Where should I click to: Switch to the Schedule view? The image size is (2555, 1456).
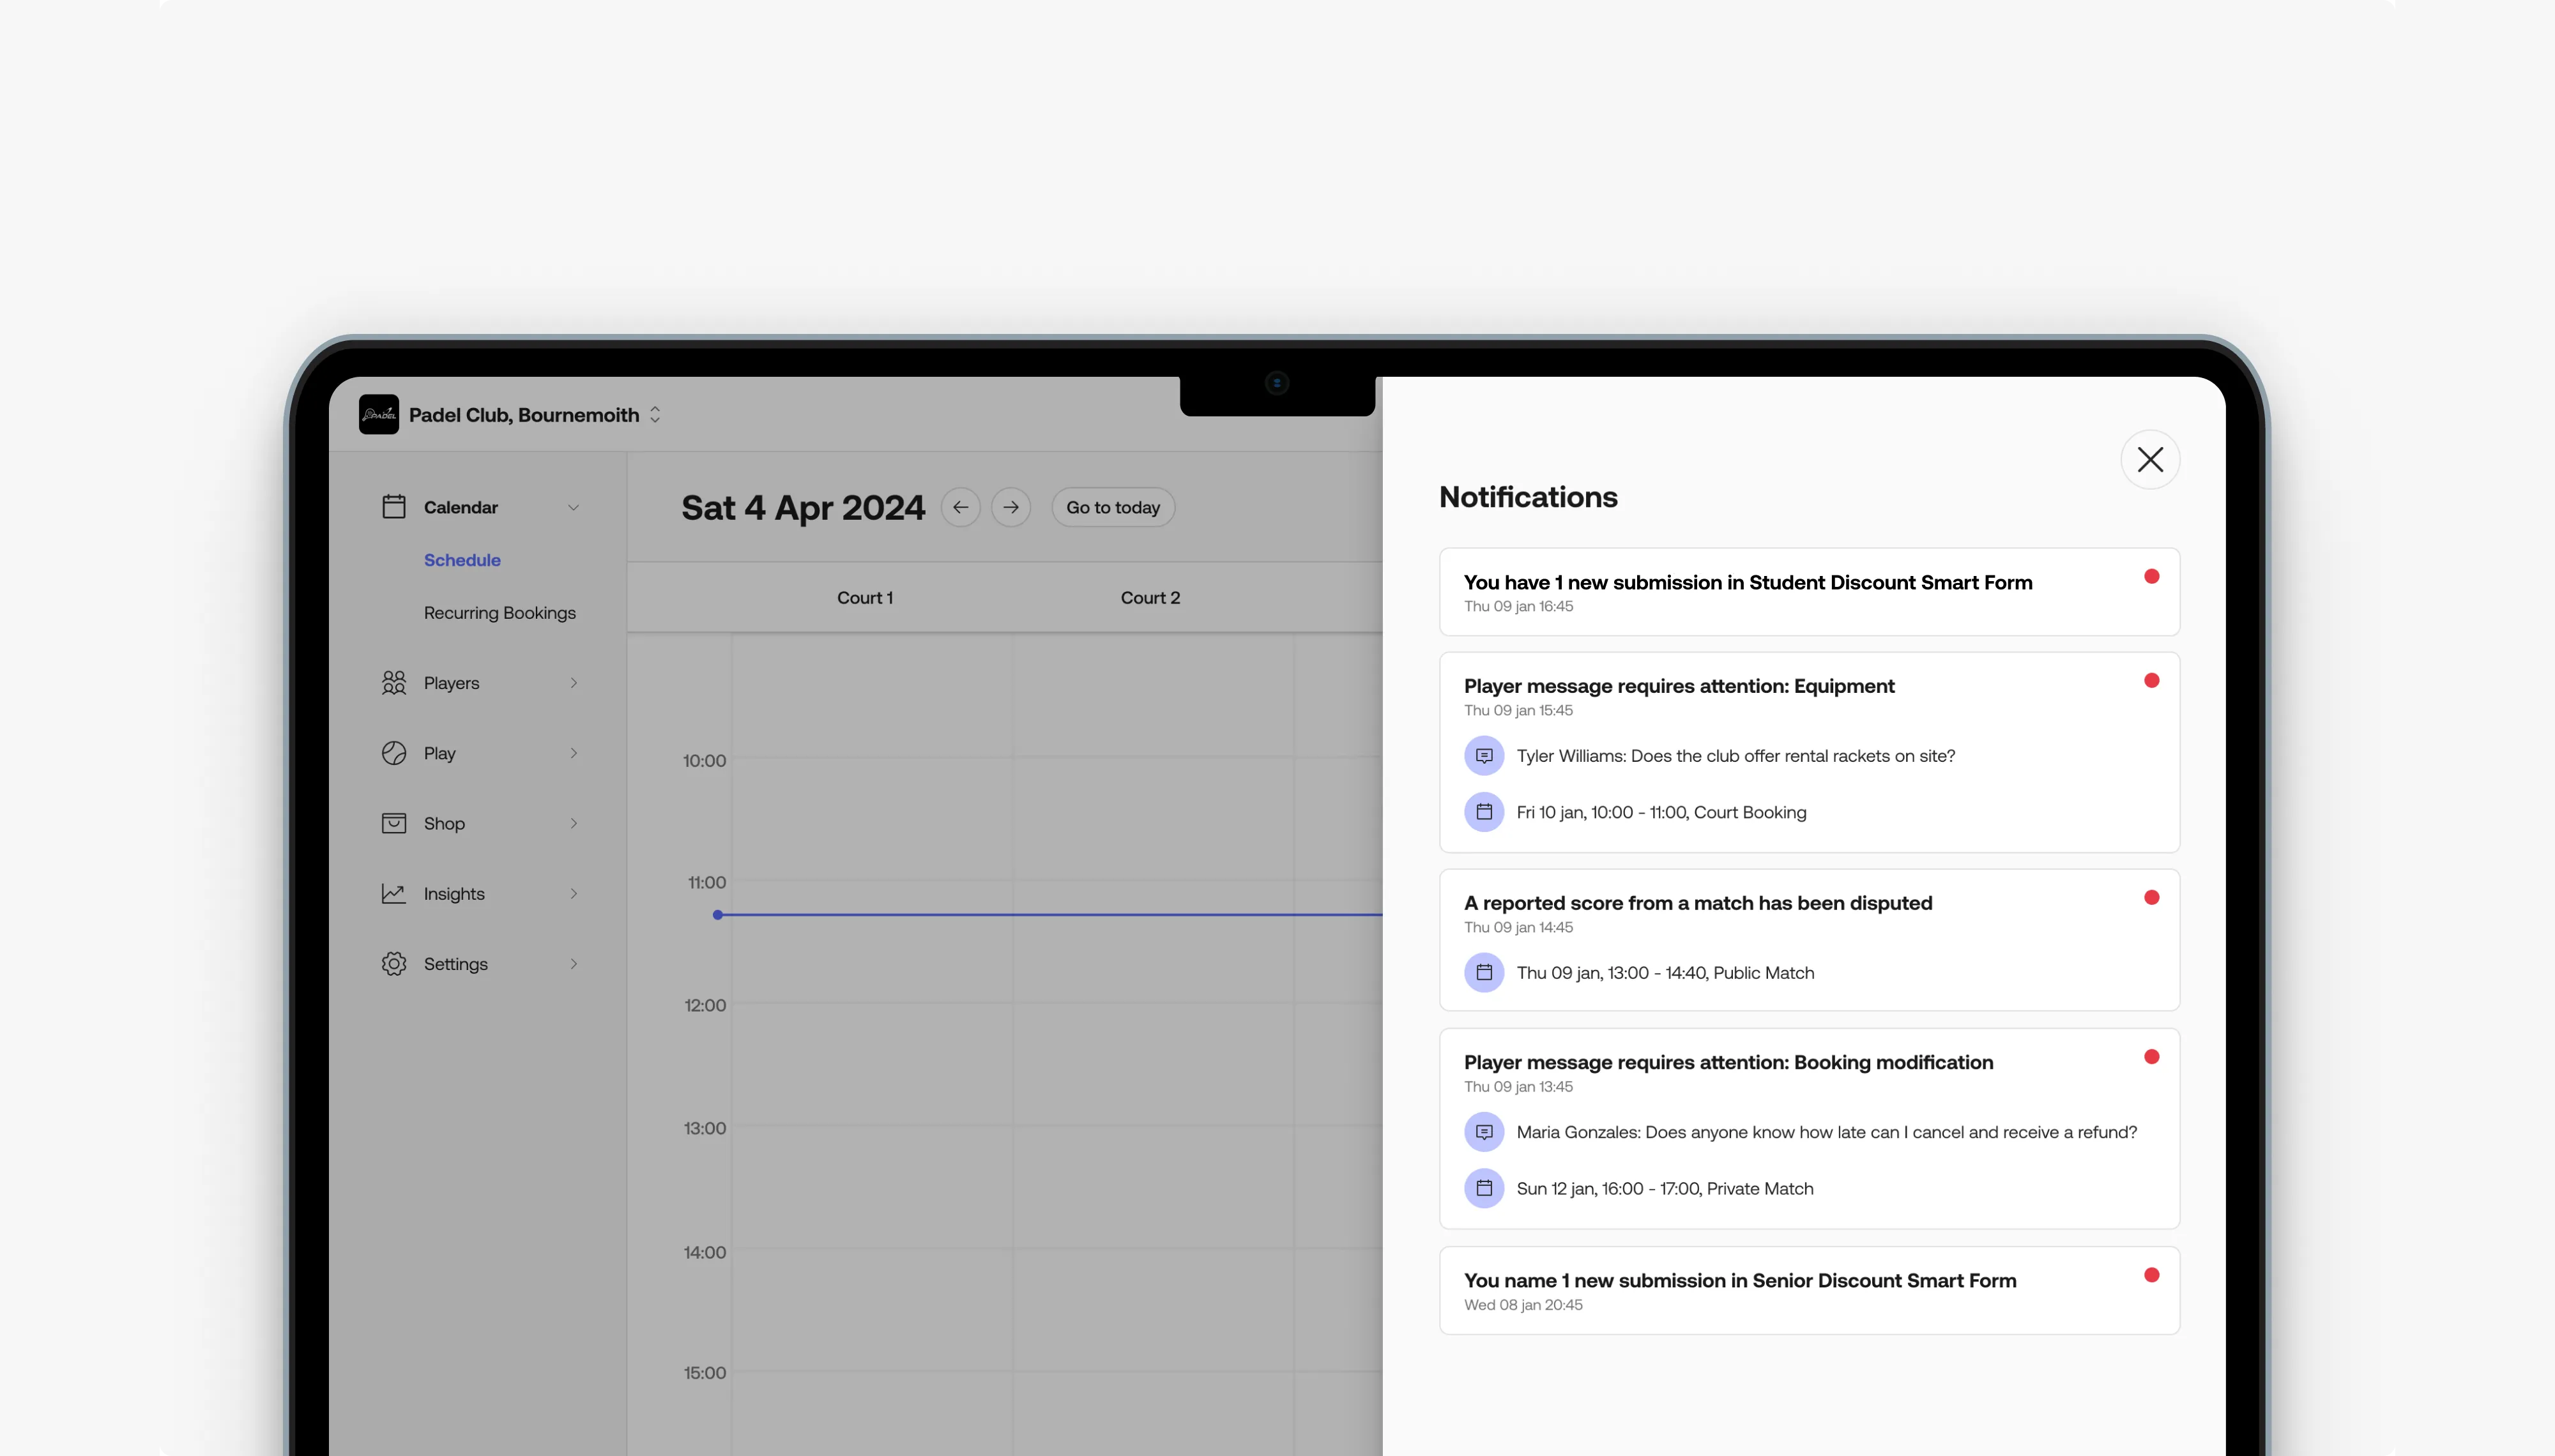pyautogui.click(x=462, y=559)
